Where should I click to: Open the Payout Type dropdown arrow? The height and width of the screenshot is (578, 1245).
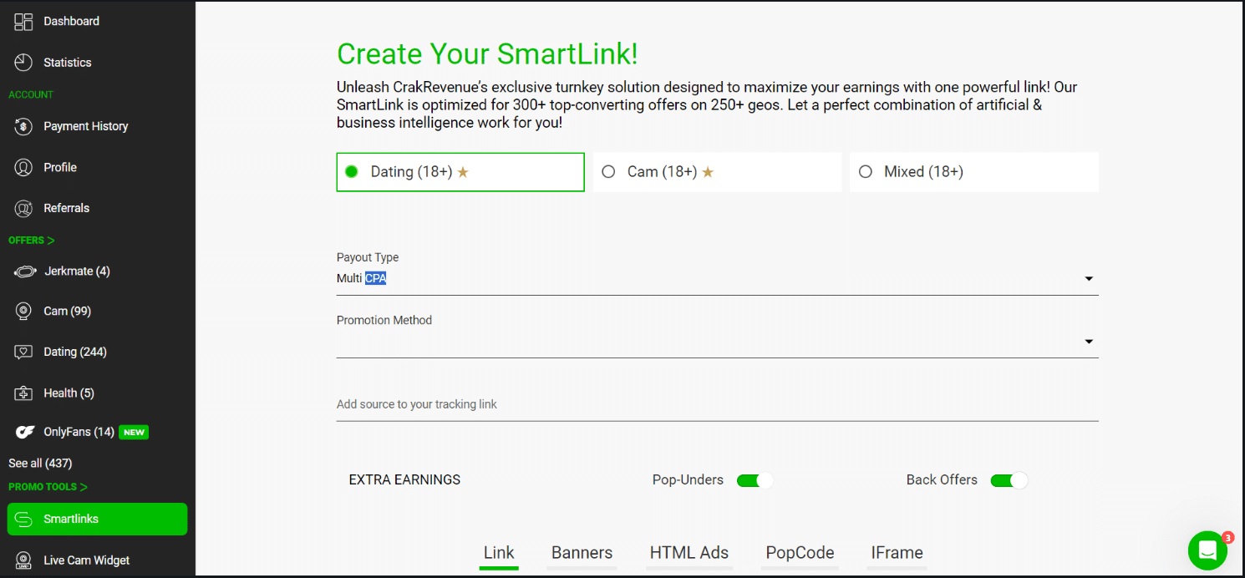click(x=1089, y=279)
